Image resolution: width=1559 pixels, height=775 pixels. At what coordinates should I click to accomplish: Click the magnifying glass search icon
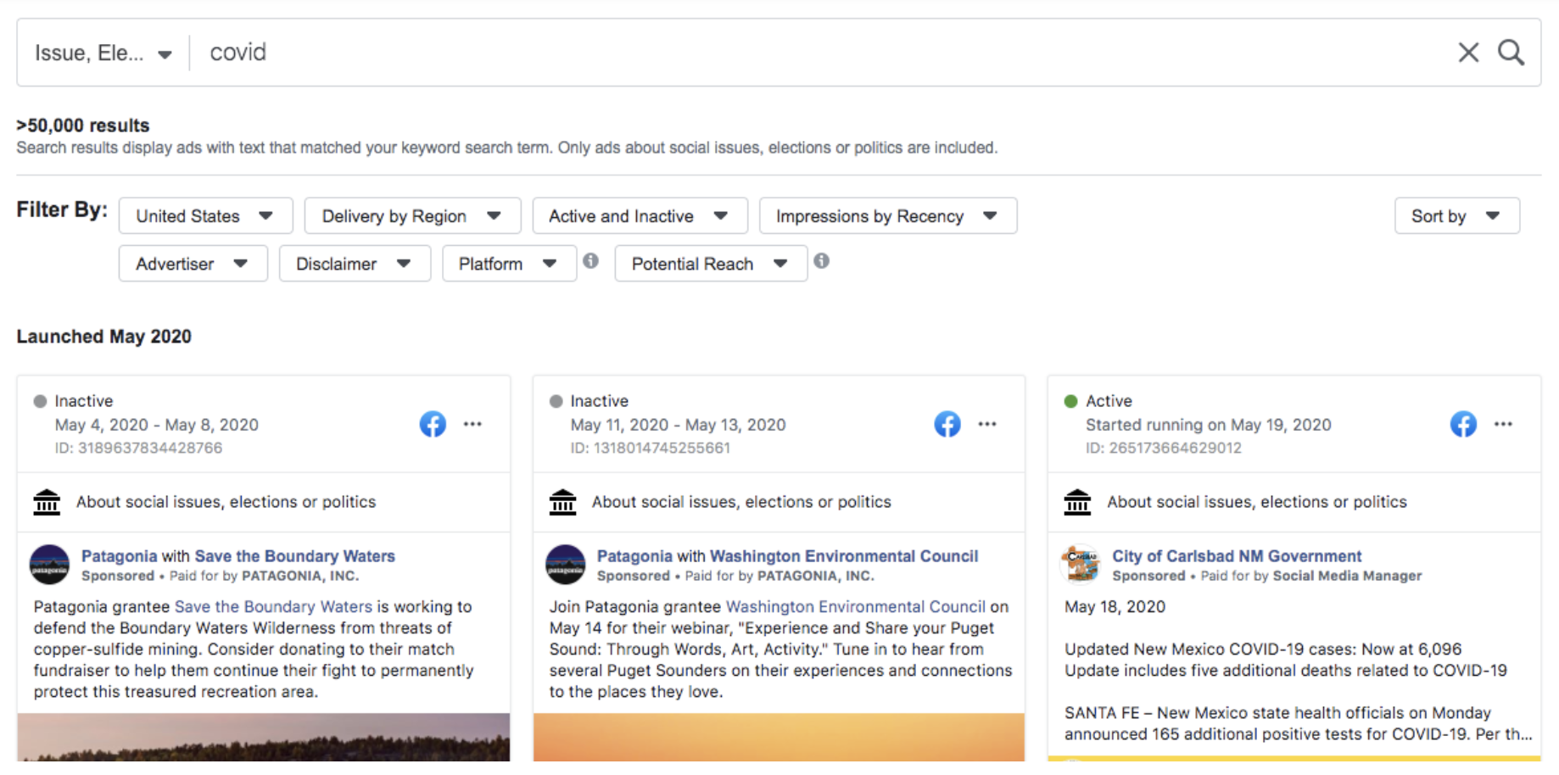coord(1511,53)
